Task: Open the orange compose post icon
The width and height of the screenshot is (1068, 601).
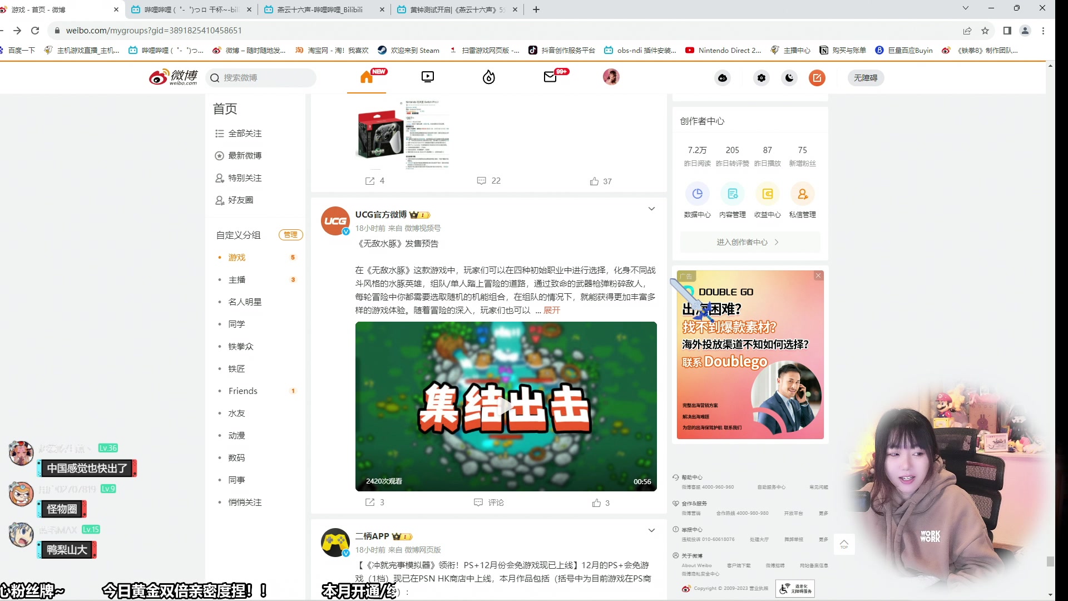Action: pos(817,78)
